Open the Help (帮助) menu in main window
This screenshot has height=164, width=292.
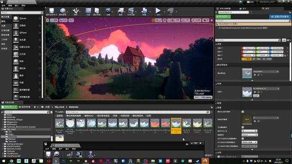(x=23, y=5)
